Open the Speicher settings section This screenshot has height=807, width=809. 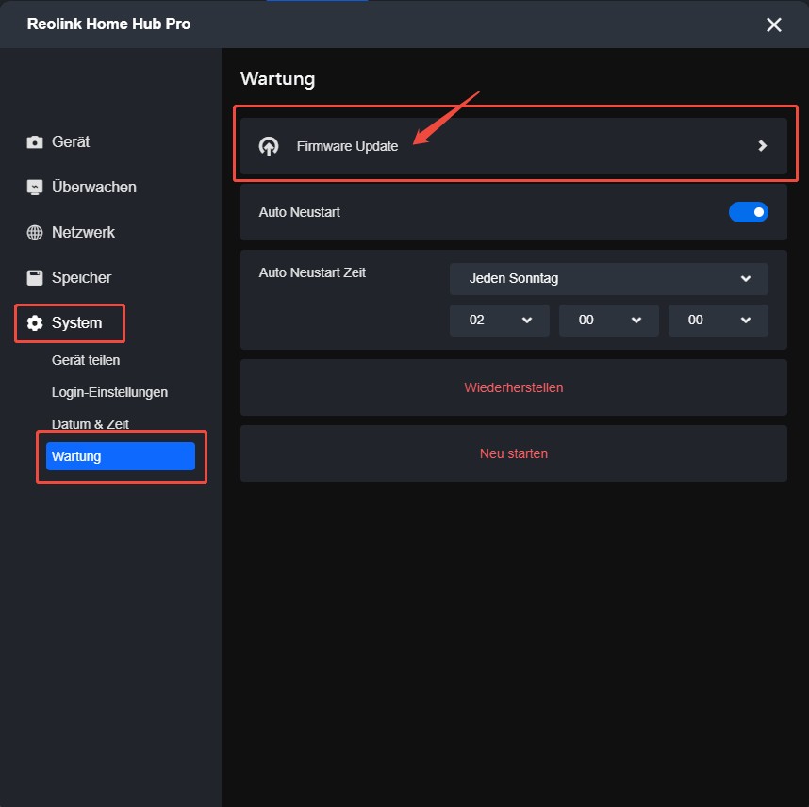[81, 277]
